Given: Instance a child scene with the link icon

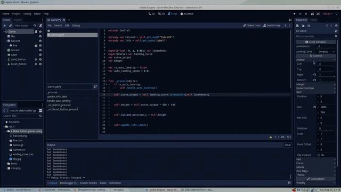Looking at the screenshot, I should (10, 26).
